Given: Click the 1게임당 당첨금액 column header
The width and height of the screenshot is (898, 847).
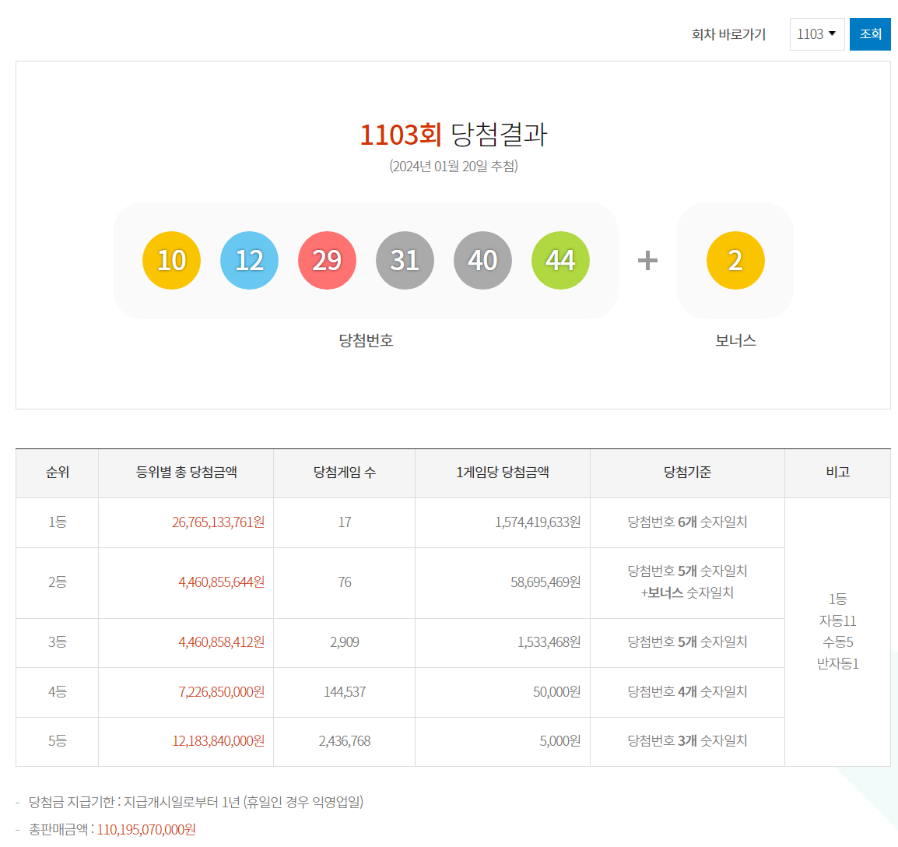Looking at the screenshot, I should 502,473.
